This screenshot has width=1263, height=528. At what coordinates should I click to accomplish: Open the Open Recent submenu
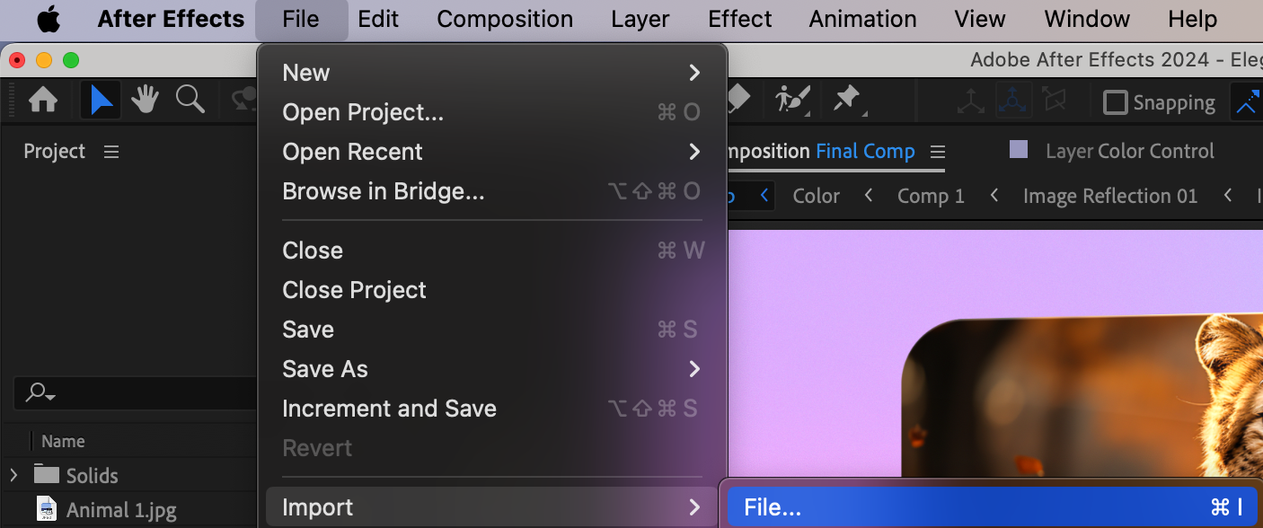point(491,152)
